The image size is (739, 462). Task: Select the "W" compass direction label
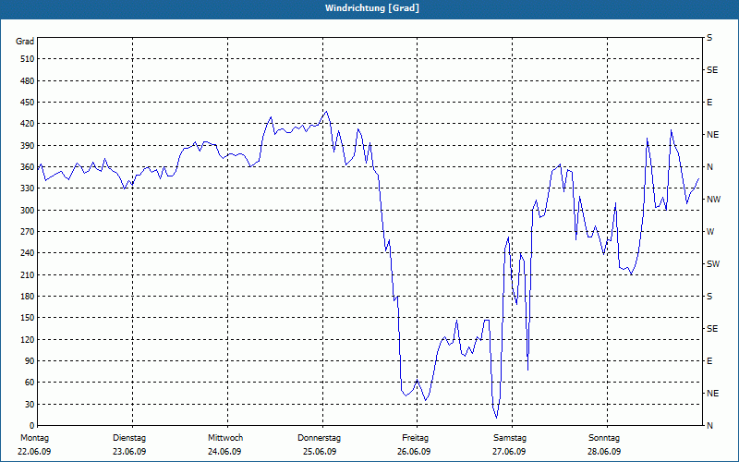point(710,232)
